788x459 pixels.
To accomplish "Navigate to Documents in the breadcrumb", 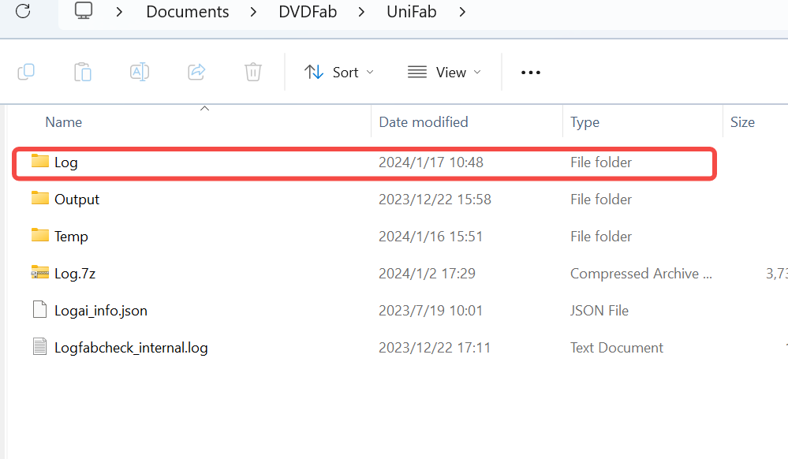I will click(x=188, y=12).
